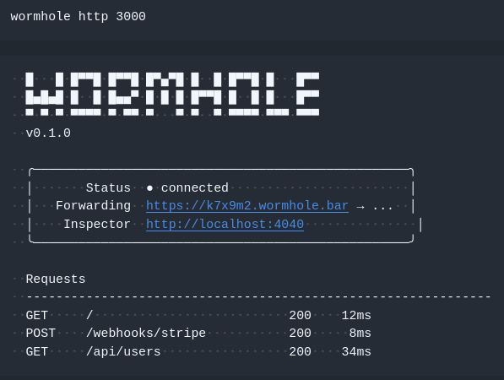Click the arrow after the forwarding URL

coord(360,207)
